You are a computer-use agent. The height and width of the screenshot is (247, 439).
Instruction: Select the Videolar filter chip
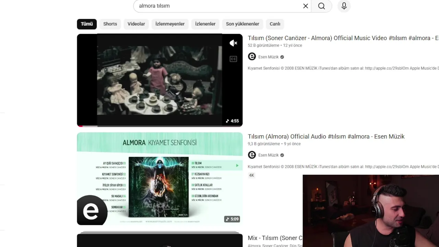(136, 24)
